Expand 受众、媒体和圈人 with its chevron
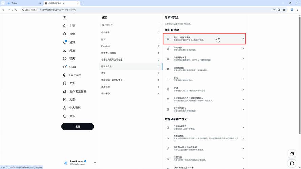 coord(243,39)
